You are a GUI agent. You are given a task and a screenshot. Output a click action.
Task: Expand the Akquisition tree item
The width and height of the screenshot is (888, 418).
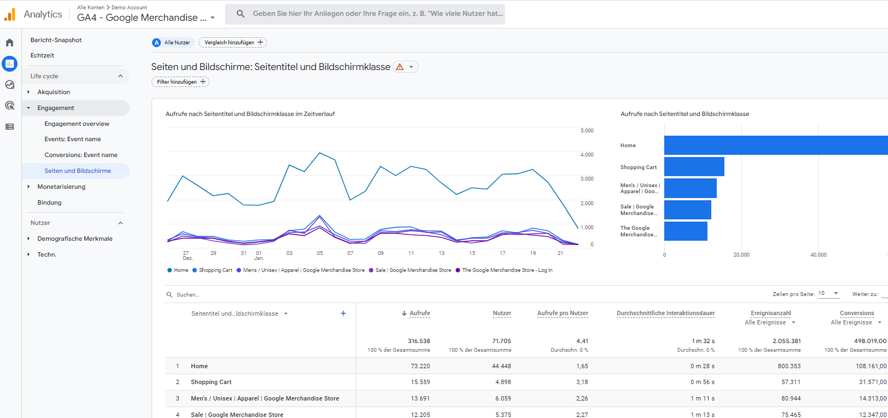(28, 92)
